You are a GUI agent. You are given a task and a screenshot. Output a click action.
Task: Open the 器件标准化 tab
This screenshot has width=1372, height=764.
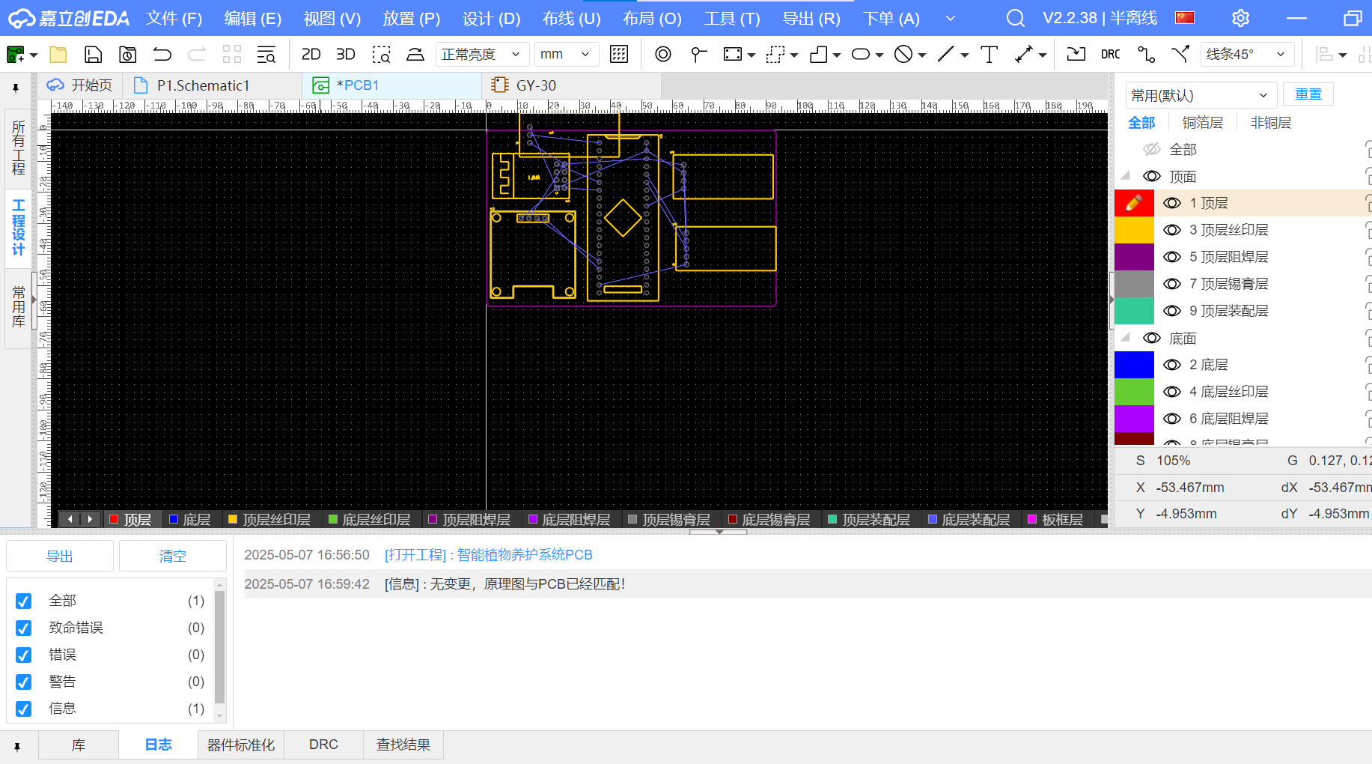click(x=241, y=745)
